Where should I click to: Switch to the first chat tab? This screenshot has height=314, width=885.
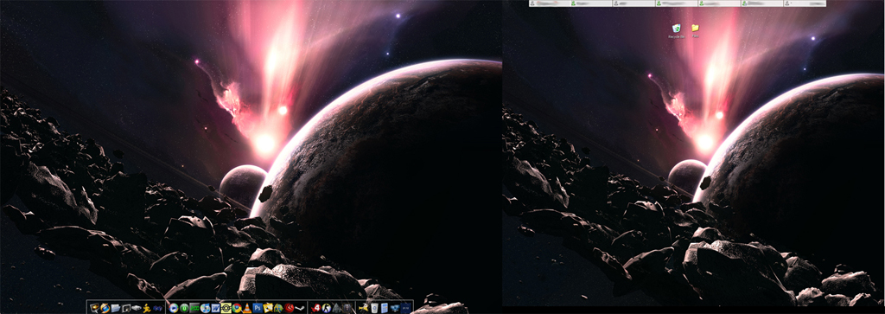click(x=550, y=3)
